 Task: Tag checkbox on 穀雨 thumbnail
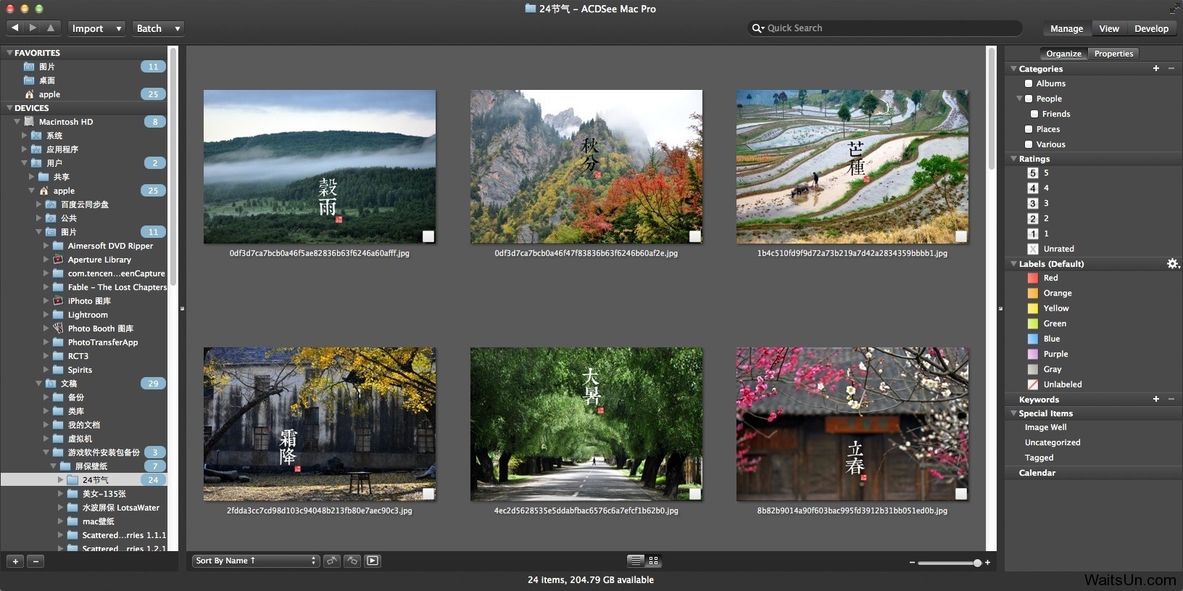pos(428,236)
